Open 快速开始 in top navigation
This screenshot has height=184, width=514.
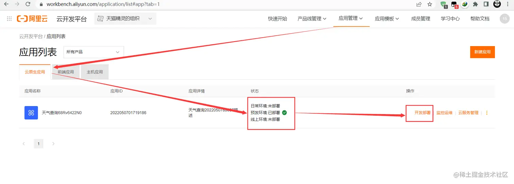point(277,19)
